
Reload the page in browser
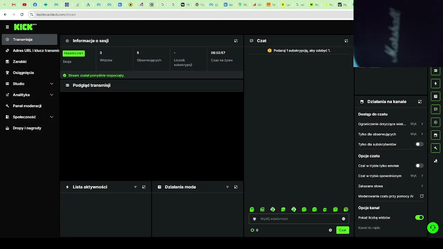coord(22,15)
